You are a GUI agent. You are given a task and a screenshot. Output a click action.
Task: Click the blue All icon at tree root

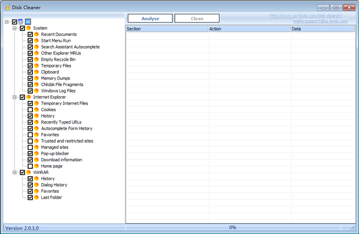[x=28, y=21]
